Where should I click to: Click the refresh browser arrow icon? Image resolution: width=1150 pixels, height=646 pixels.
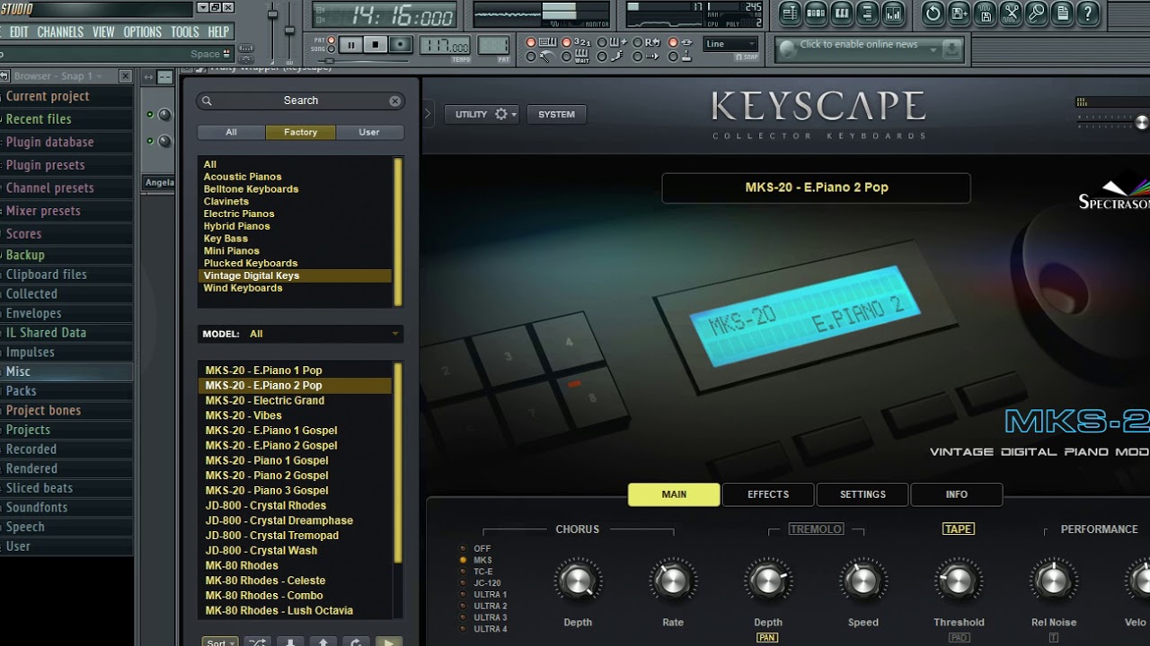coord(356,642)
